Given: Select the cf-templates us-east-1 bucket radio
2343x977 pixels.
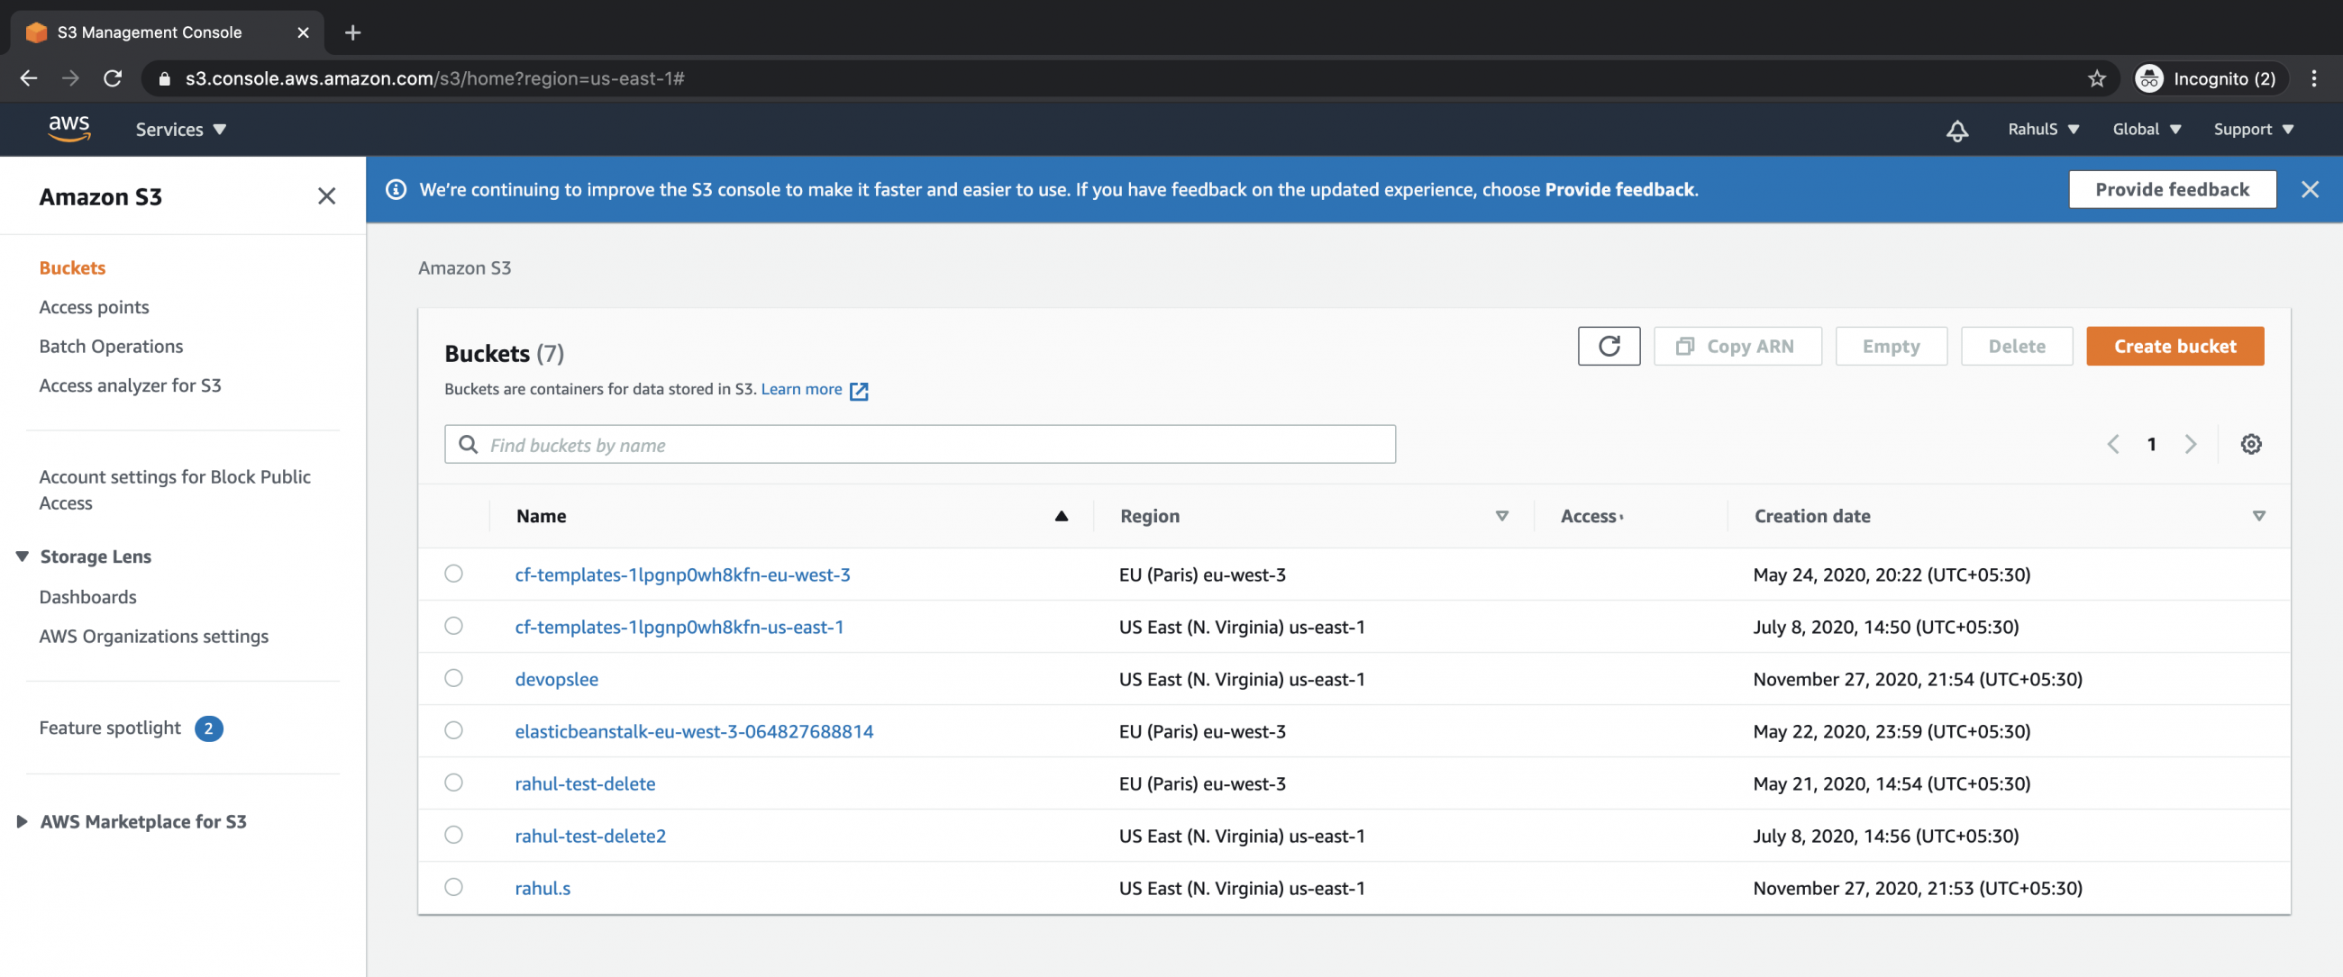Looking at the screenshot, I should (453, 626).
